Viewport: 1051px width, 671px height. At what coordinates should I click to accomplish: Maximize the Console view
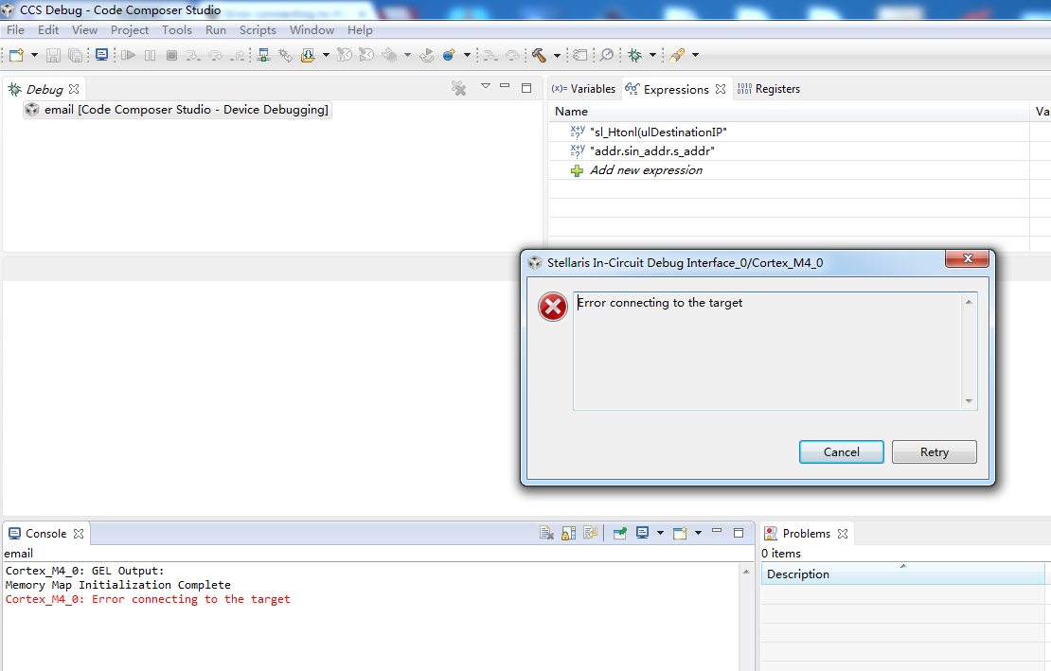tap(739, 533)
